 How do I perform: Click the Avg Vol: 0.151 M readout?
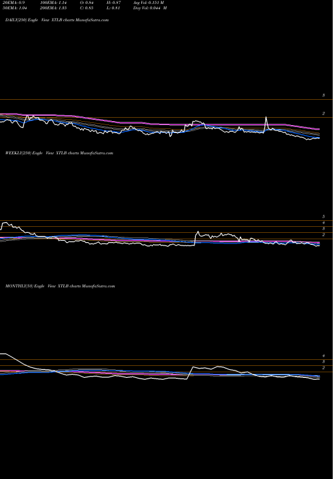click(149, 3)
